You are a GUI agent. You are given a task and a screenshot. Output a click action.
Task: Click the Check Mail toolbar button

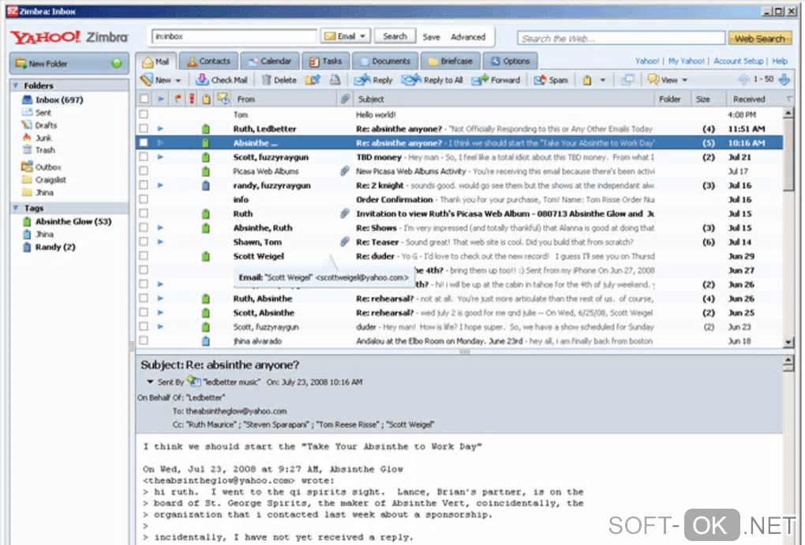222,80
